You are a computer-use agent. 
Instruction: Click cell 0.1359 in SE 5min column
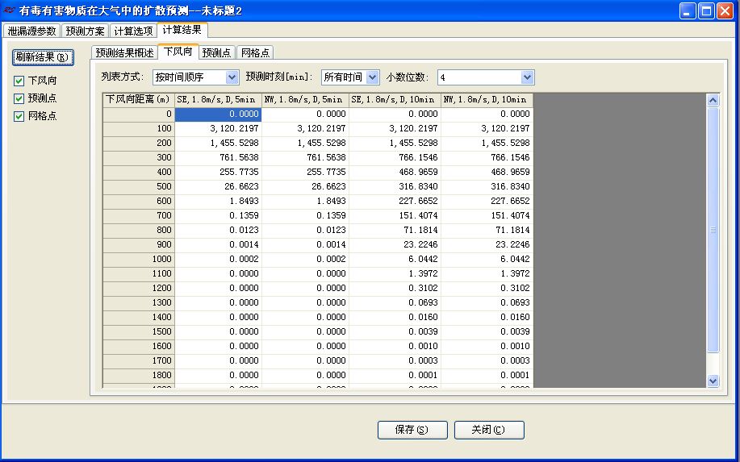[218, 216]
